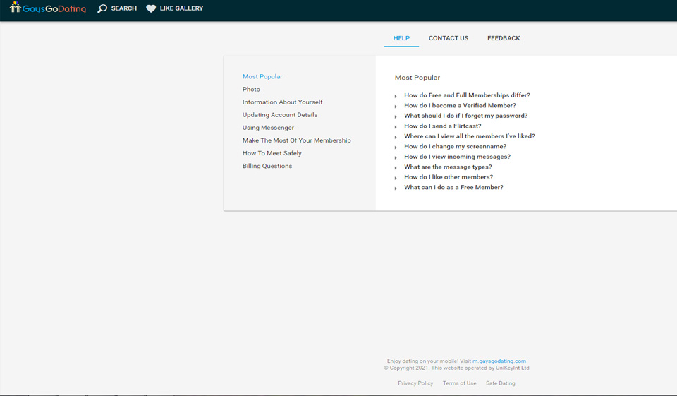This screenshot has width=677, height=396.
Task: Open the Contact Us tab
Action: point(448,38)
